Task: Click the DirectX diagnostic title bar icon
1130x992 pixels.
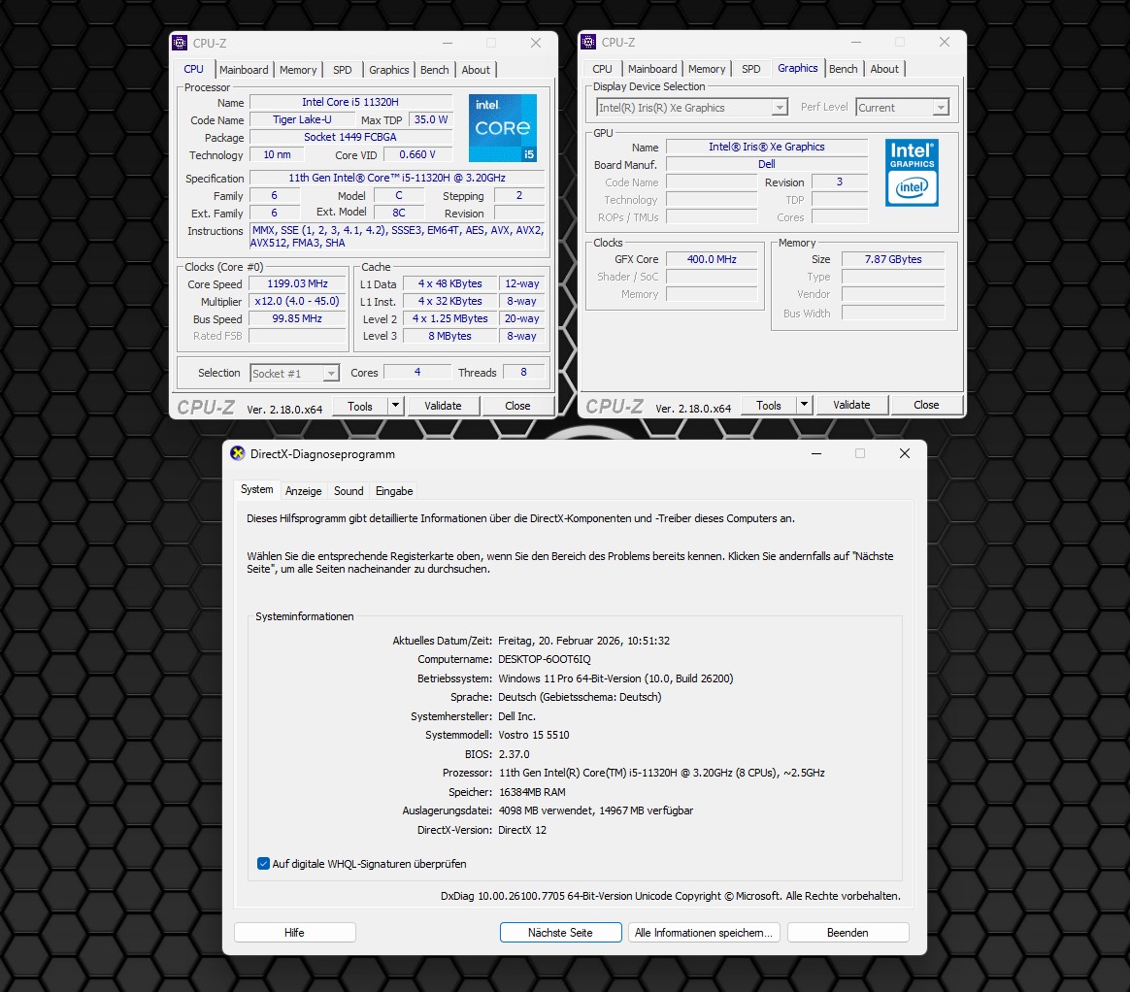Action: pos(238,453)
